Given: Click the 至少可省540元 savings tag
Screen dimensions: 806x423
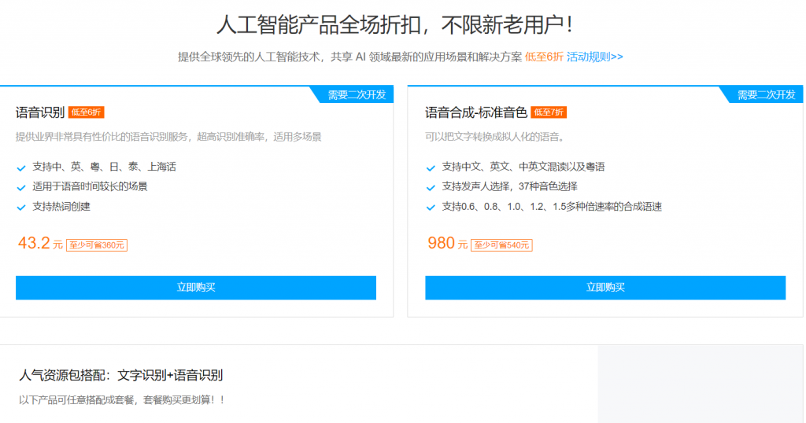Looking at the screenshot, I should [x=501, y=245].
